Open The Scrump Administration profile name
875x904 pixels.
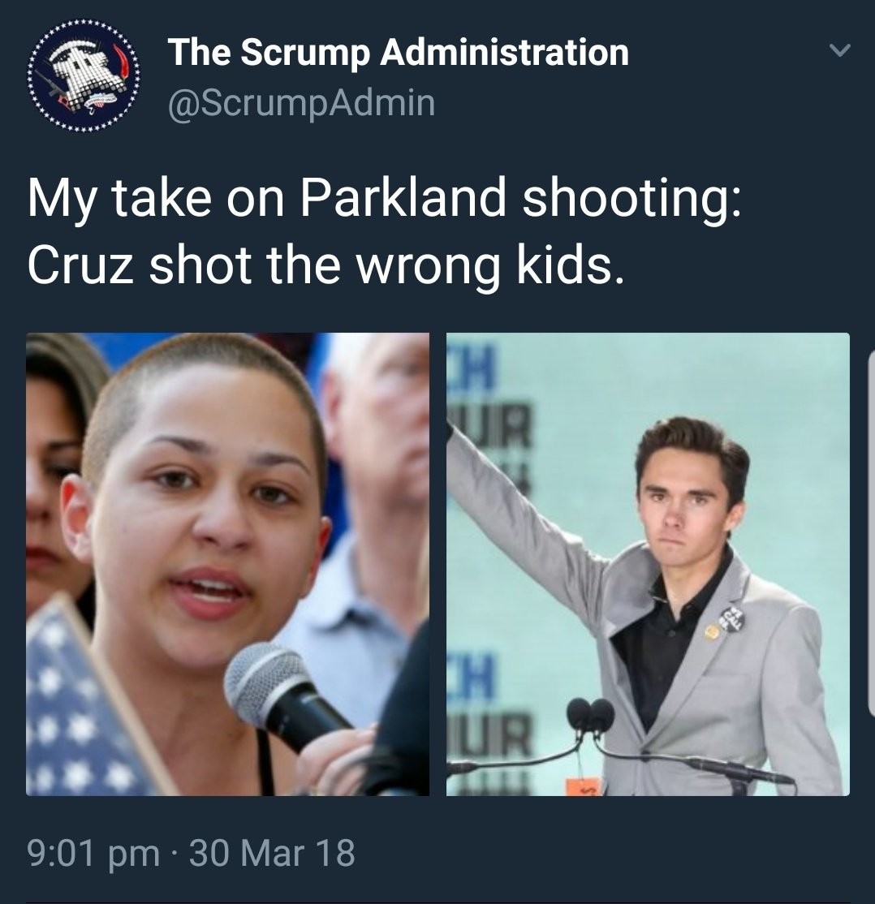coord(398,53)
